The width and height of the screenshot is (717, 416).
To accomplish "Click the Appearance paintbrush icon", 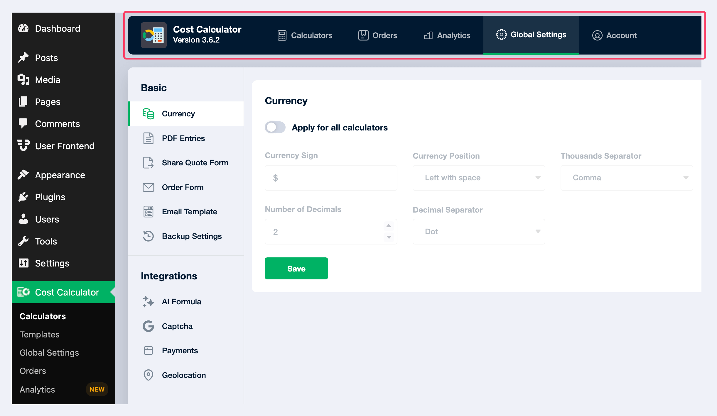I will tap(23, 175).
